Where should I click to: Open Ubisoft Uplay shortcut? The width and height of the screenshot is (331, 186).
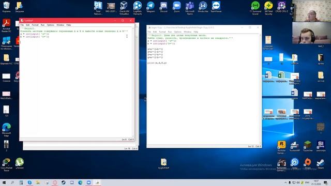294,163
